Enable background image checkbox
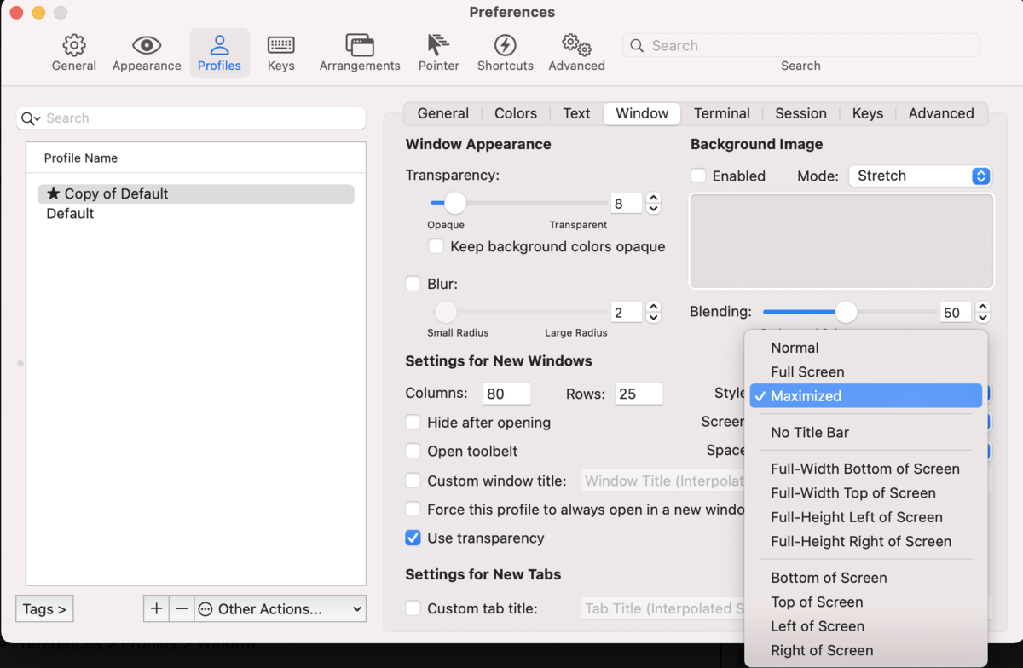The width and height of the screenshot is (1023, 668). click(x=698, y=176)
